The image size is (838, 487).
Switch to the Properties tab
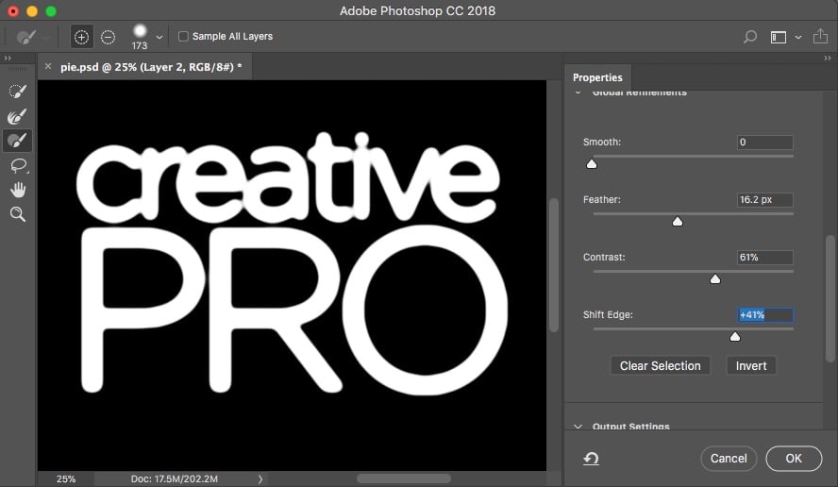(x=597, y=77)
